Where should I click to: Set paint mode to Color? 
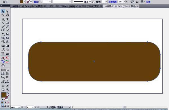pos(2,102)
